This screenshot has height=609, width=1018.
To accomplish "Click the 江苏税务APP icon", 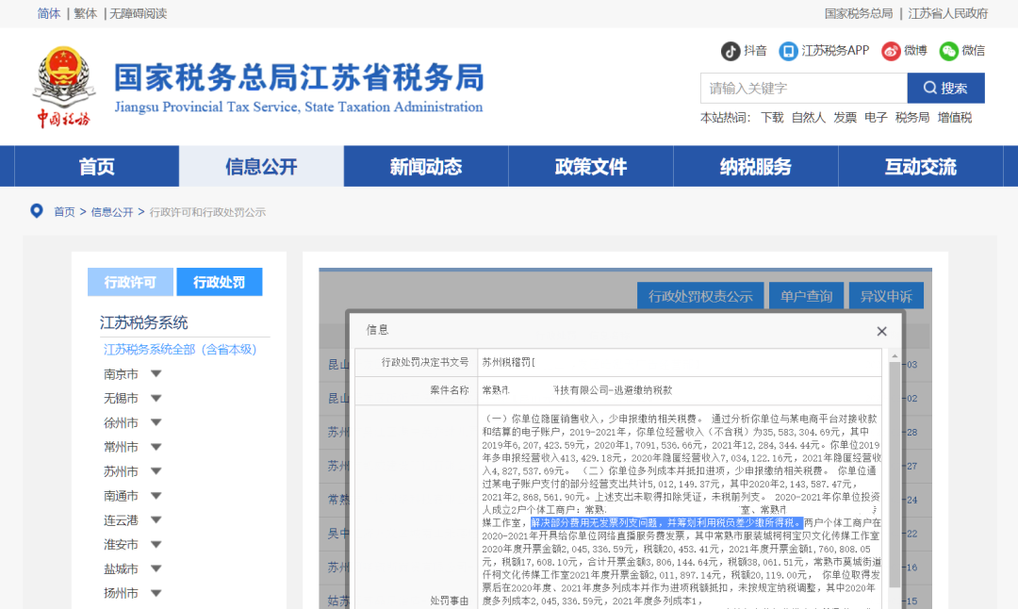I will pos(788,52).
